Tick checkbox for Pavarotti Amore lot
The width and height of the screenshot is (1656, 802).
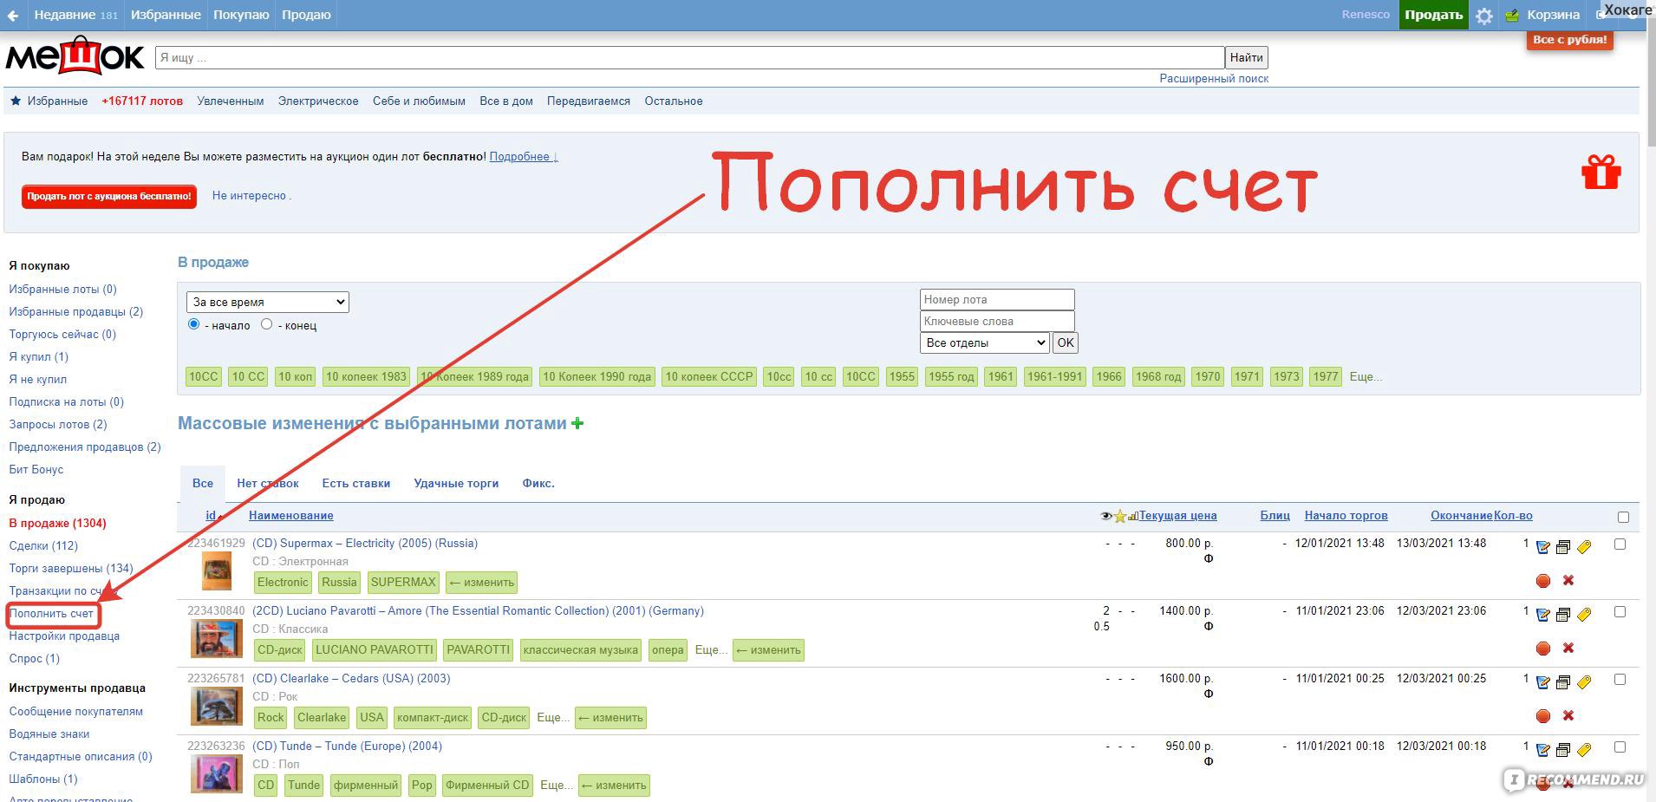point(1620,612)
